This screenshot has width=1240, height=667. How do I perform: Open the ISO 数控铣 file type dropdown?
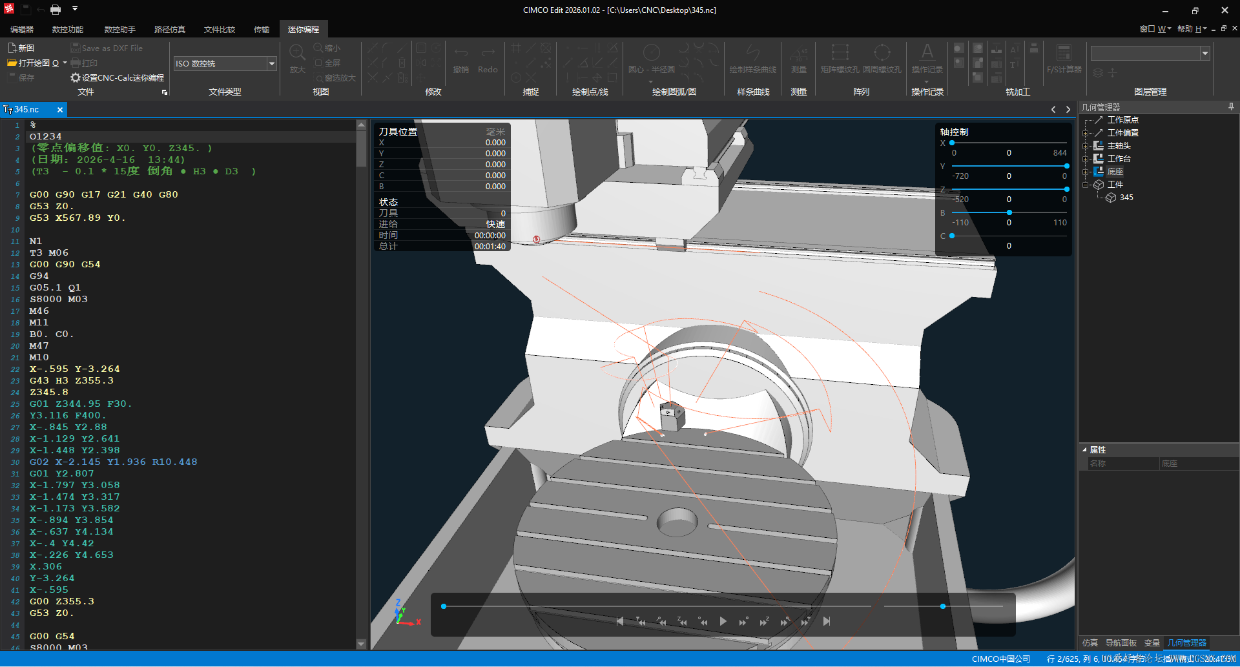click(x=272, y=63)
